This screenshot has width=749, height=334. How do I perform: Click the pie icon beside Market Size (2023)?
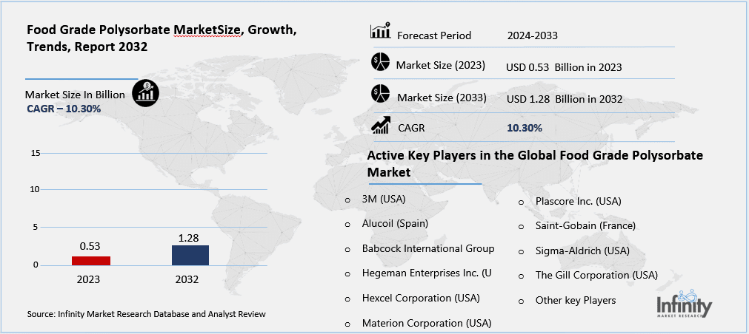380,62
